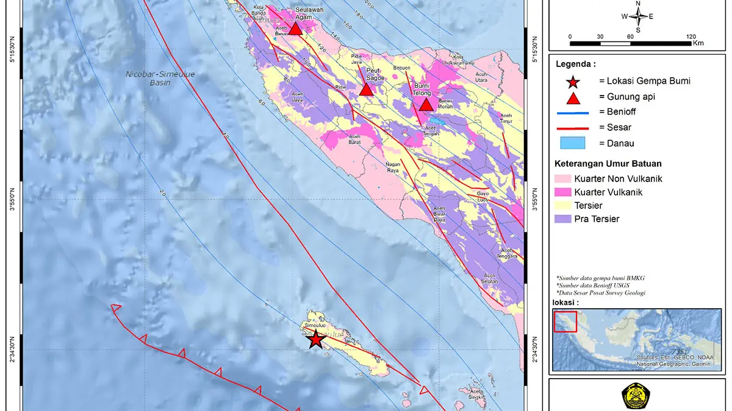Click the "Bener Meriah" region label
The height and width of the screenshot is (411, 732).
pos(445,103)
